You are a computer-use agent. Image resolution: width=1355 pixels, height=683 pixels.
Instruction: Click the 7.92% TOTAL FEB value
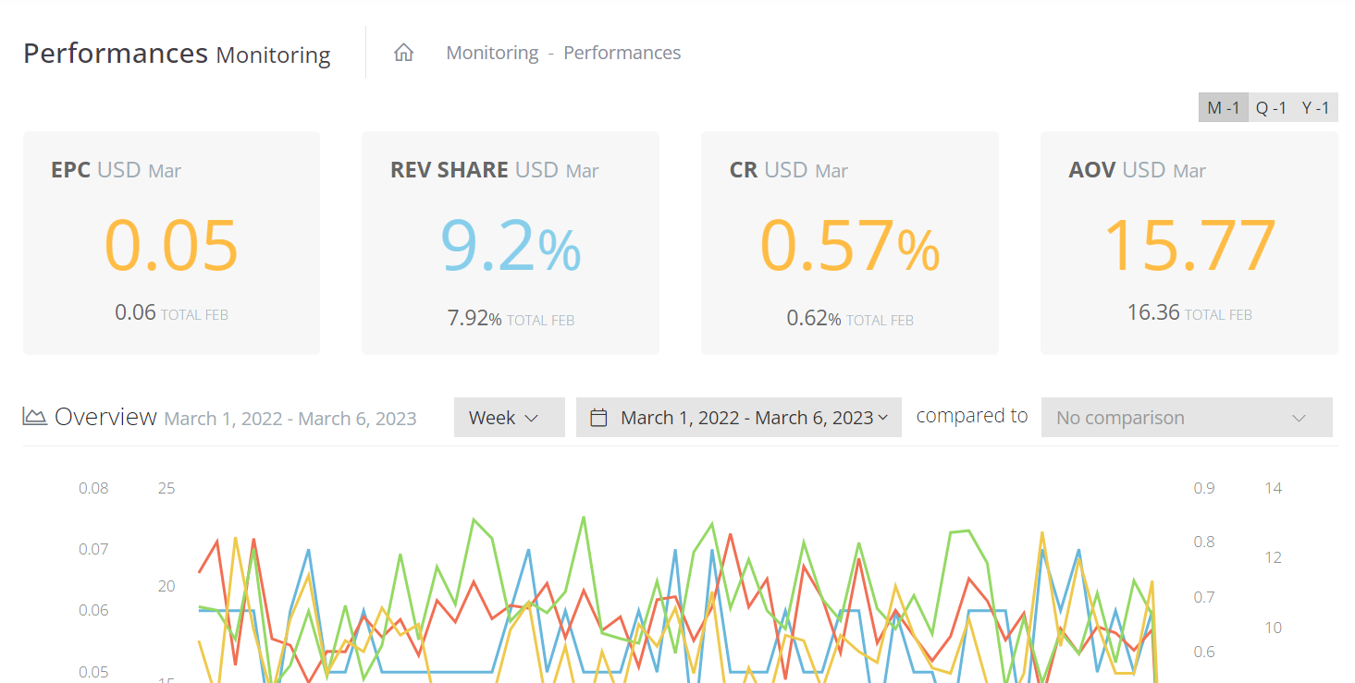point(511,319)
